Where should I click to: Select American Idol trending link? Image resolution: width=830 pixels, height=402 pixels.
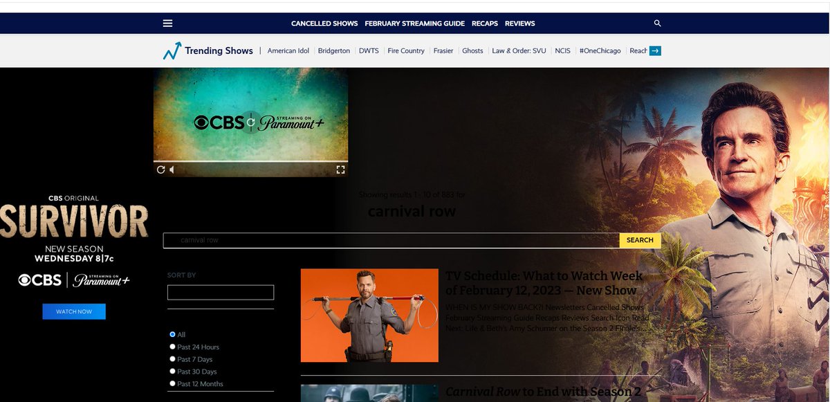tap(289, 51)
